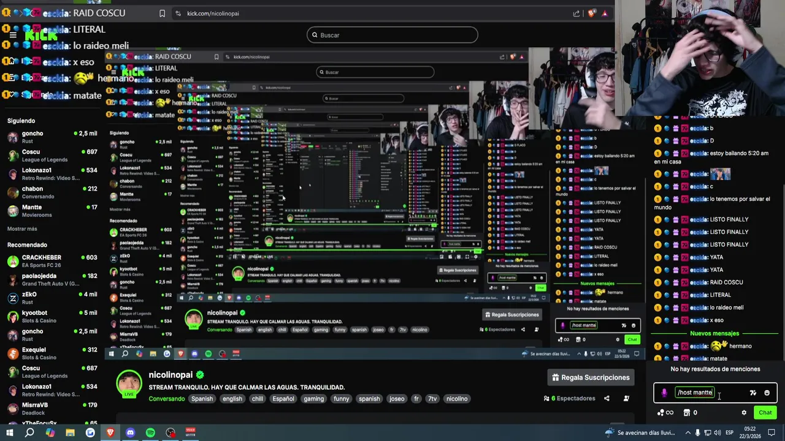Click the 6 Espectadores viewer count

click(x=569, y=398)
